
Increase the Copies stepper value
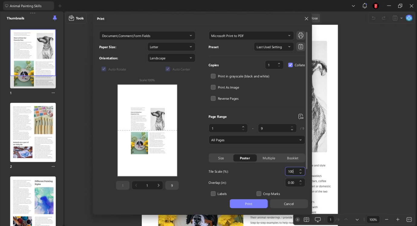(x=279, y=63)
